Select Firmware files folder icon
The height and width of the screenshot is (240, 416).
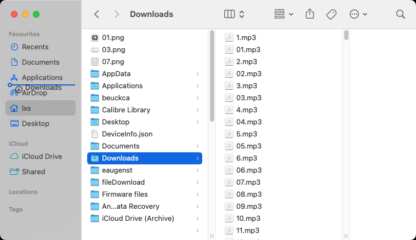(x=95, y=195)
